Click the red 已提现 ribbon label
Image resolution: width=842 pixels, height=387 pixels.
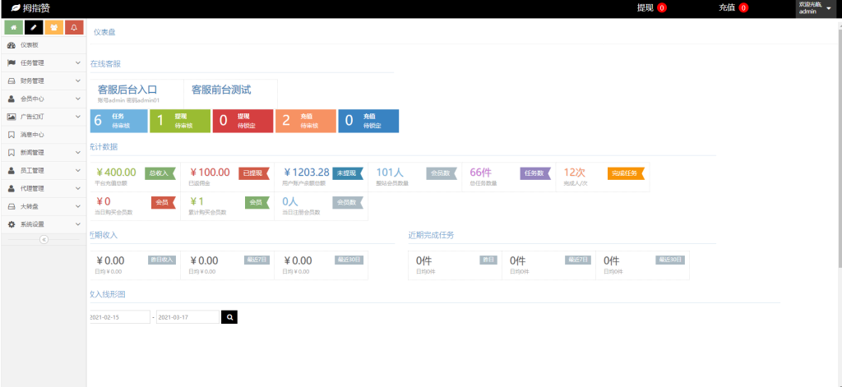click(x=253, y=173)
